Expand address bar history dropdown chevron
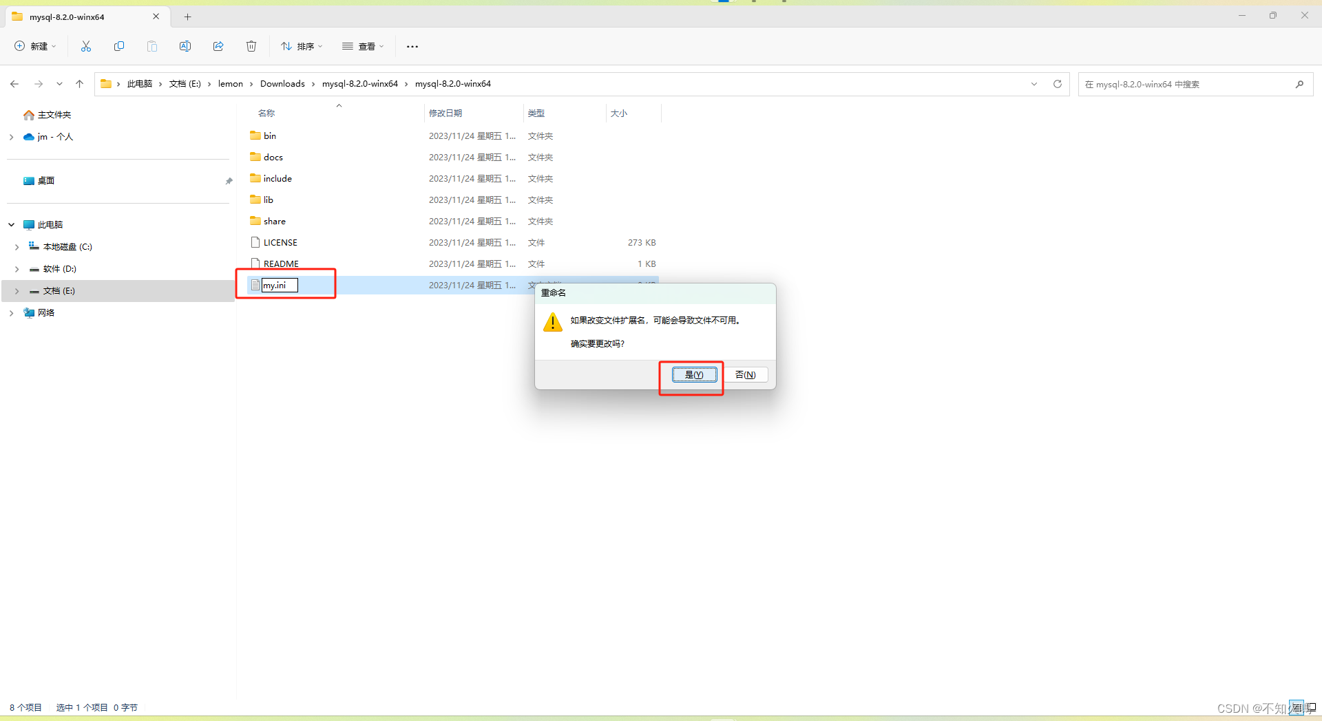The height and width of the screenshot is (721, 1322). click(x=1034, y=84)
